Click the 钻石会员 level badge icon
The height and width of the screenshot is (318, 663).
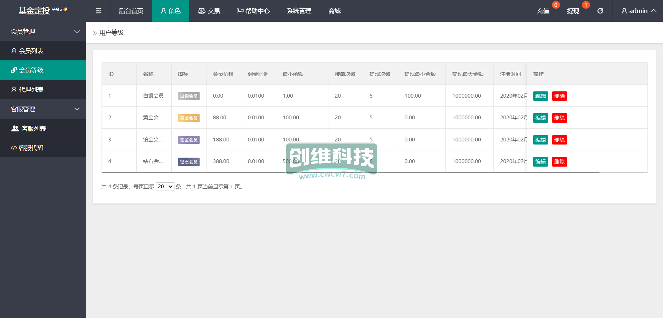tap(189, 161)
